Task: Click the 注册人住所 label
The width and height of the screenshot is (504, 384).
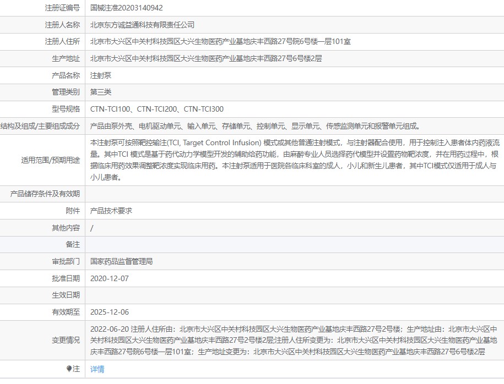Action: pos(62,41)
